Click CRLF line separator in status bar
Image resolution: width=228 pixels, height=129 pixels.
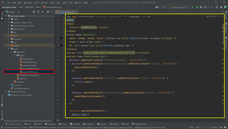coord(198,127)
